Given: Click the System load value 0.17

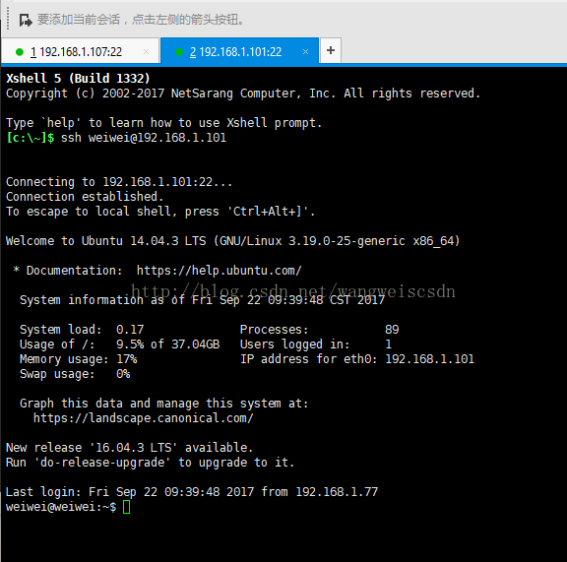Looking at the screenshot, I should point(130,330).
